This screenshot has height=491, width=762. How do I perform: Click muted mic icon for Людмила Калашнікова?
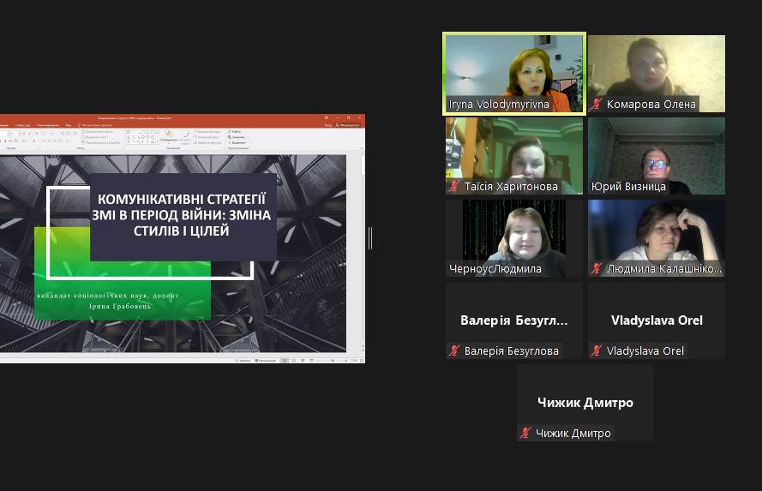coord(597,269)
